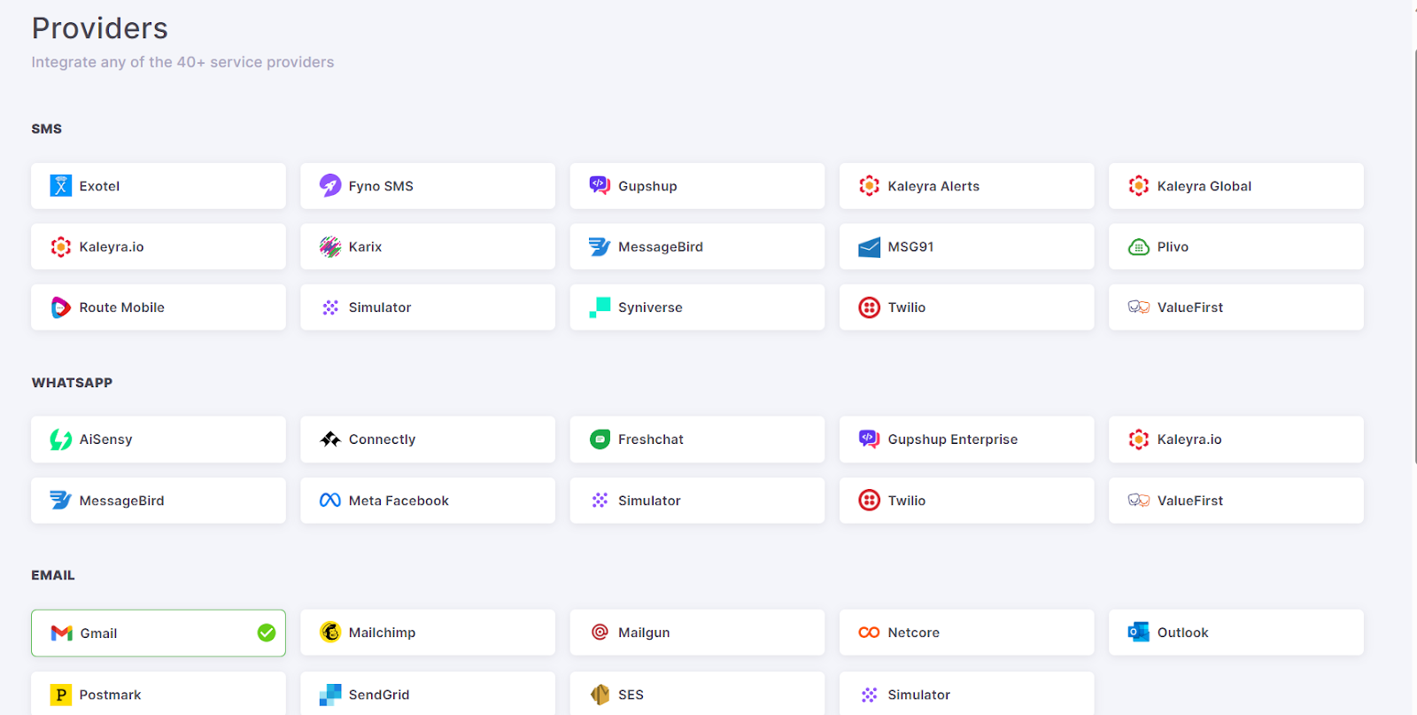Click the "Route Mobile" label text
The image size is (1417, 715).
coord(122,307)
